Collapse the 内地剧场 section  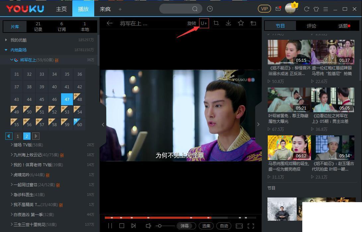(6, 50)
